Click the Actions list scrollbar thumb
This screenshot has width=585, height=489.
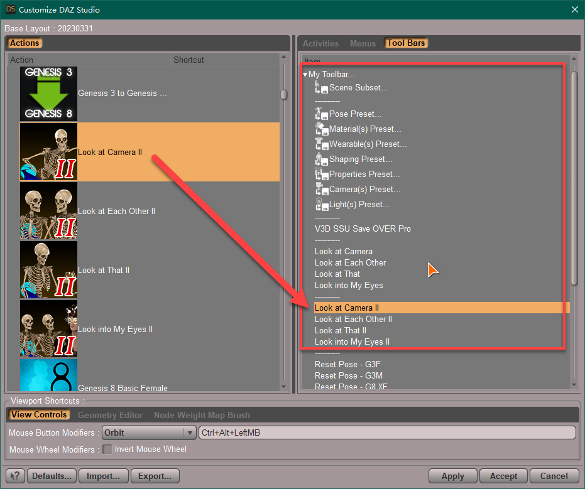(x=284, y=94)
